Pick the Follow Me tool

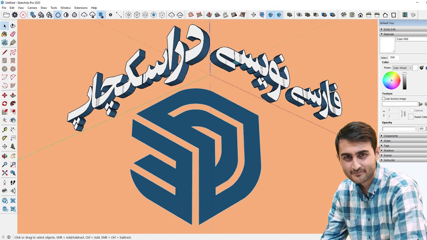13,104
